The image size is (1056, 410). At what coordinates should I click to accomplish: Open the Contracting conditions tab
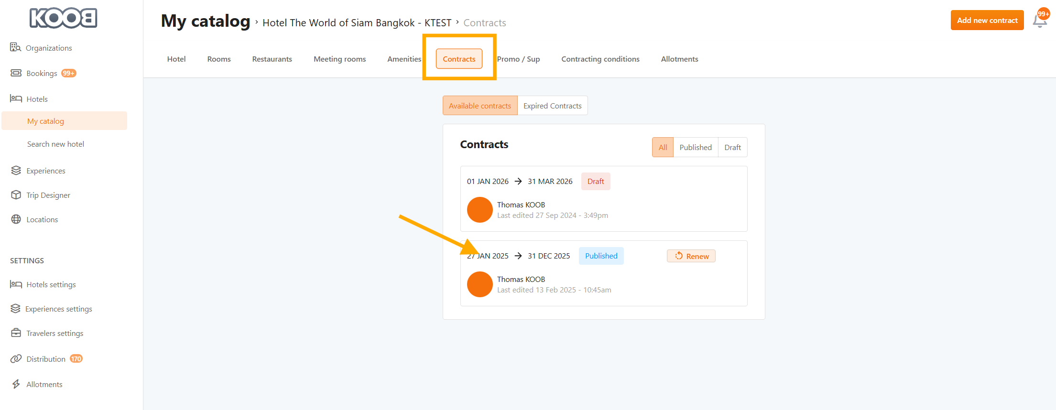pyautogui.click(x=600, y=59)
